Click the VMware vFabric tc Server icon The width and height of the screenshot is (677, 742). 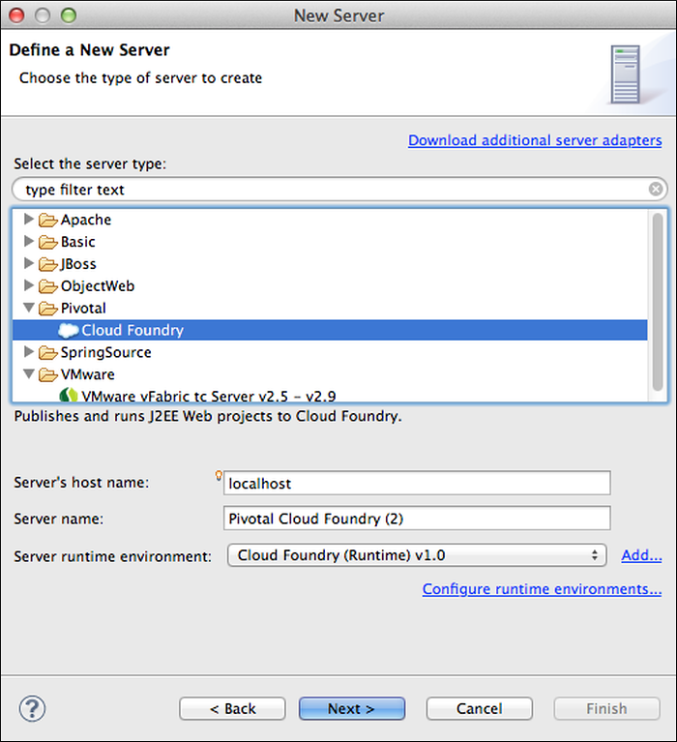pyautogui.click(x=69, y=396)
